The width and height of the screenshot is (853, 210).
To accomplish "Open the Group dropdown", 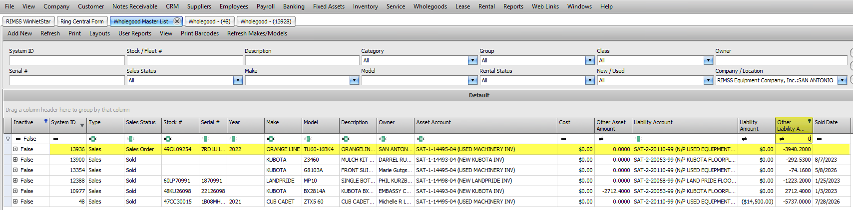I will pos(590,60).
